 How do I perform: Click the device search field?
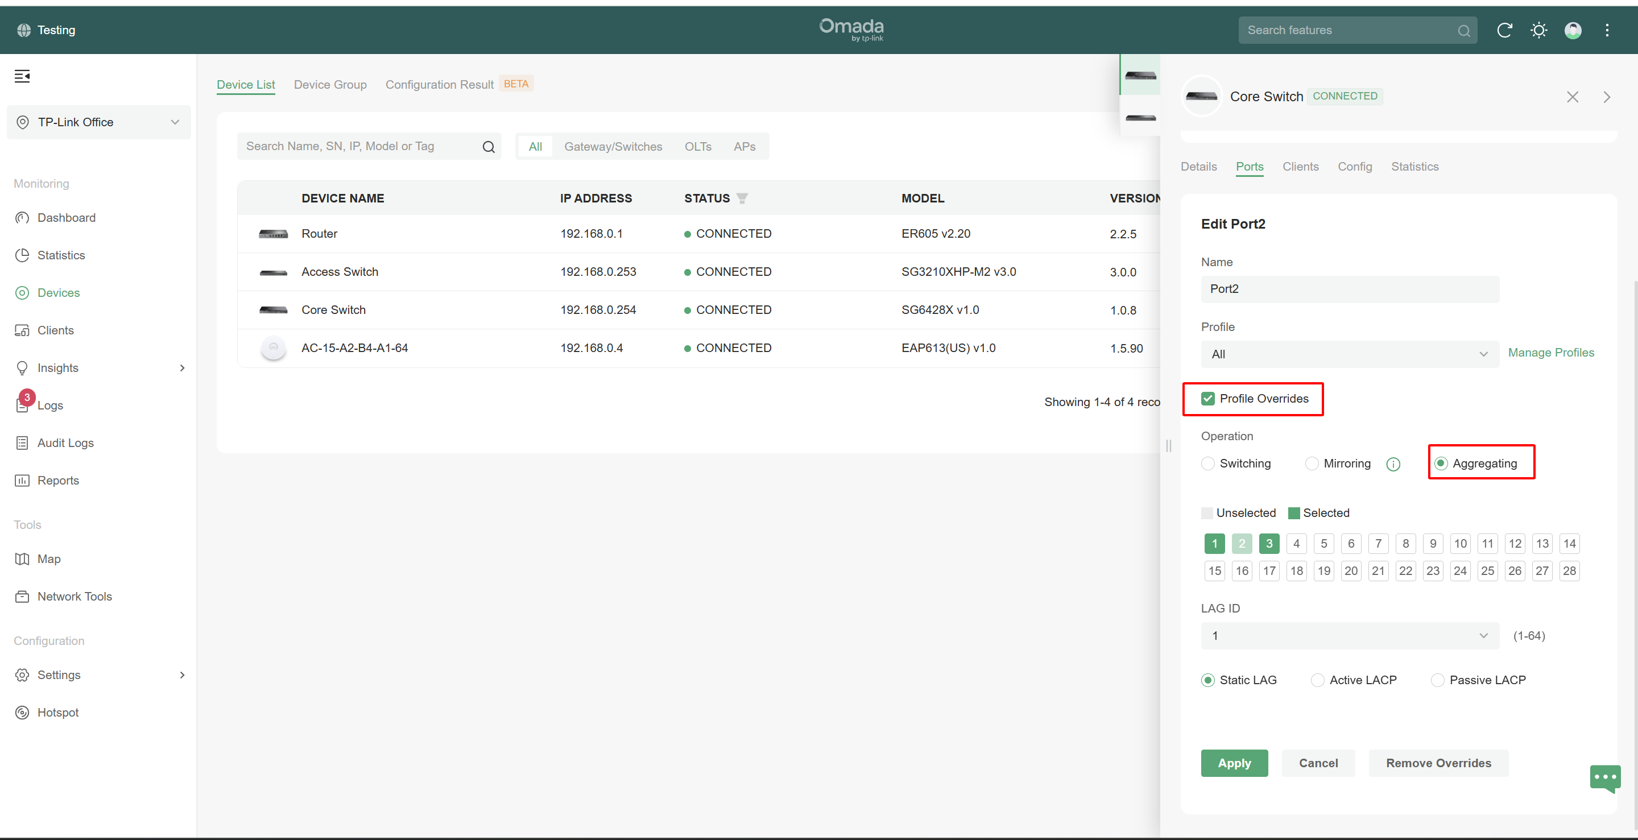click(369, 147)
